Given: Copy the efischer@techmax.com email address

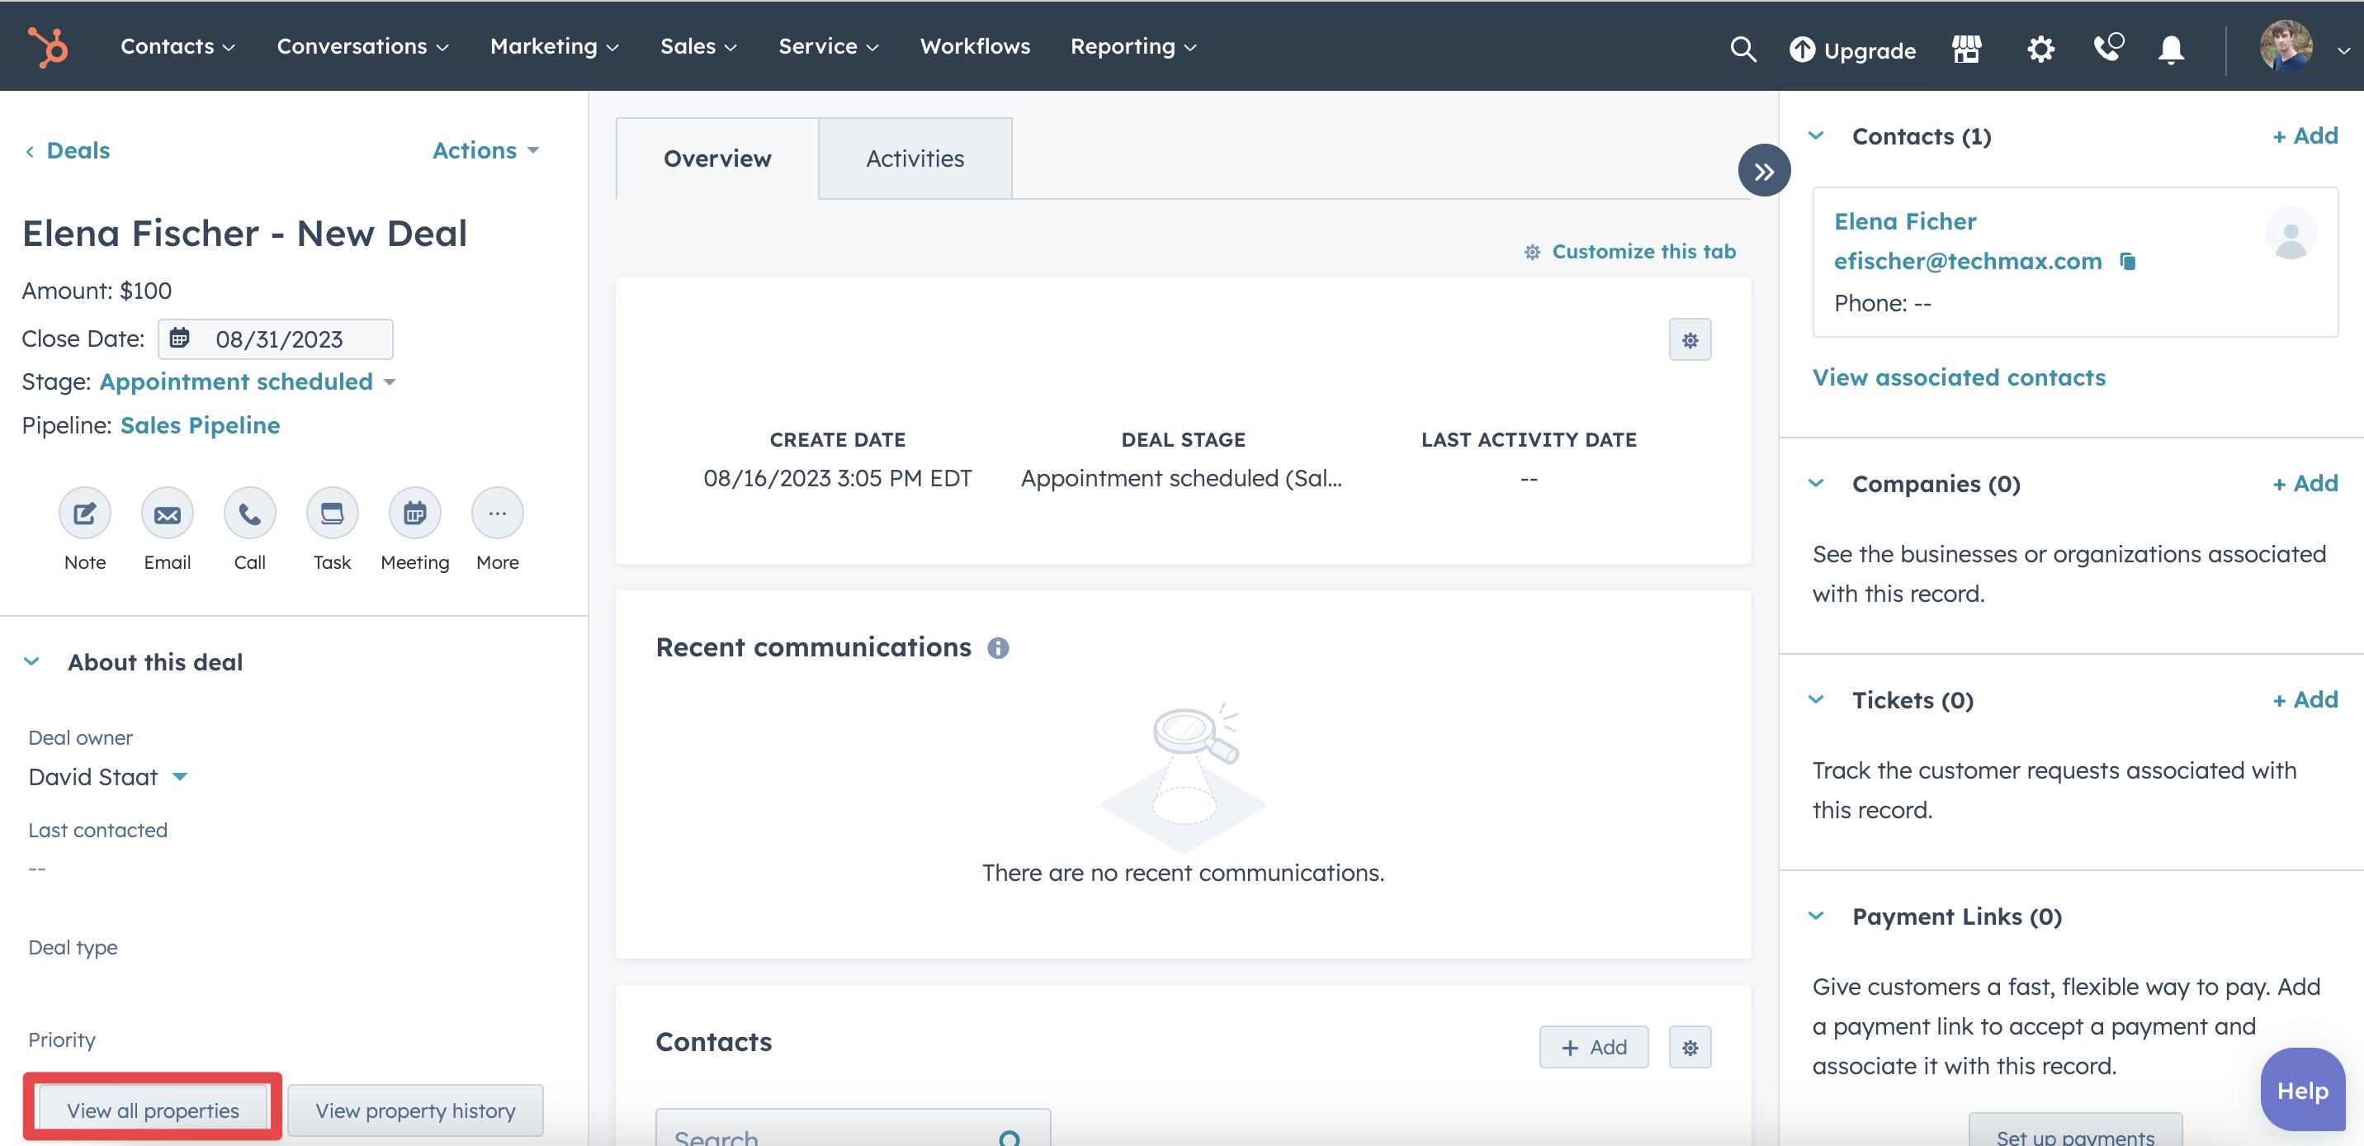Looking at the screenshot, I should (x=2127, y=262).
